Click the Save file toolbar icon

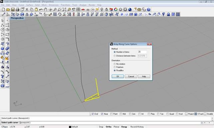pos(13,10)
